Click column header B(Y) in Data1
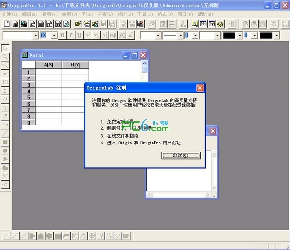This screenshot has width=290, height=250. [76, 65]
